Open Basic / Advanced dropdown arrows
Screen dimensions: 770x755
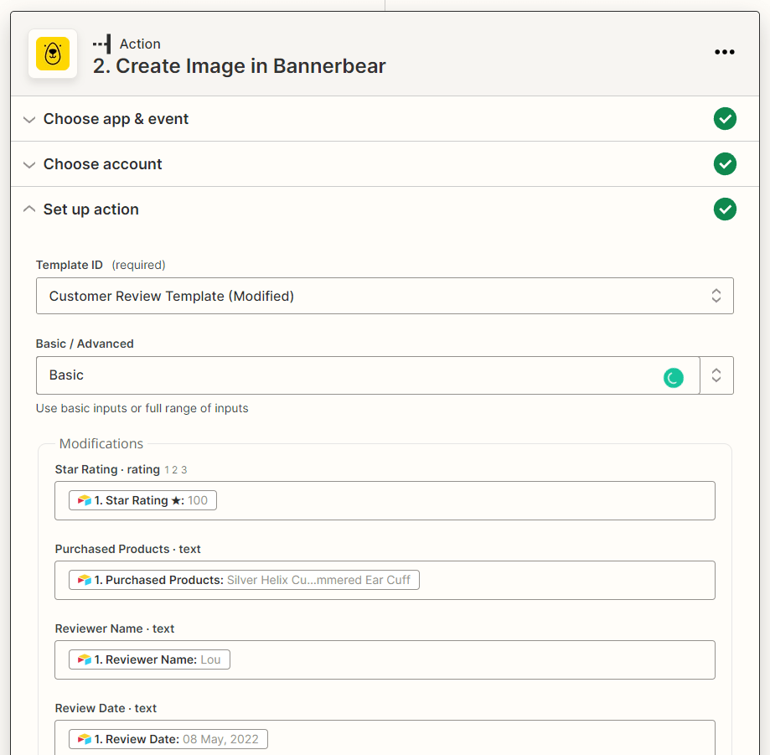716,375
